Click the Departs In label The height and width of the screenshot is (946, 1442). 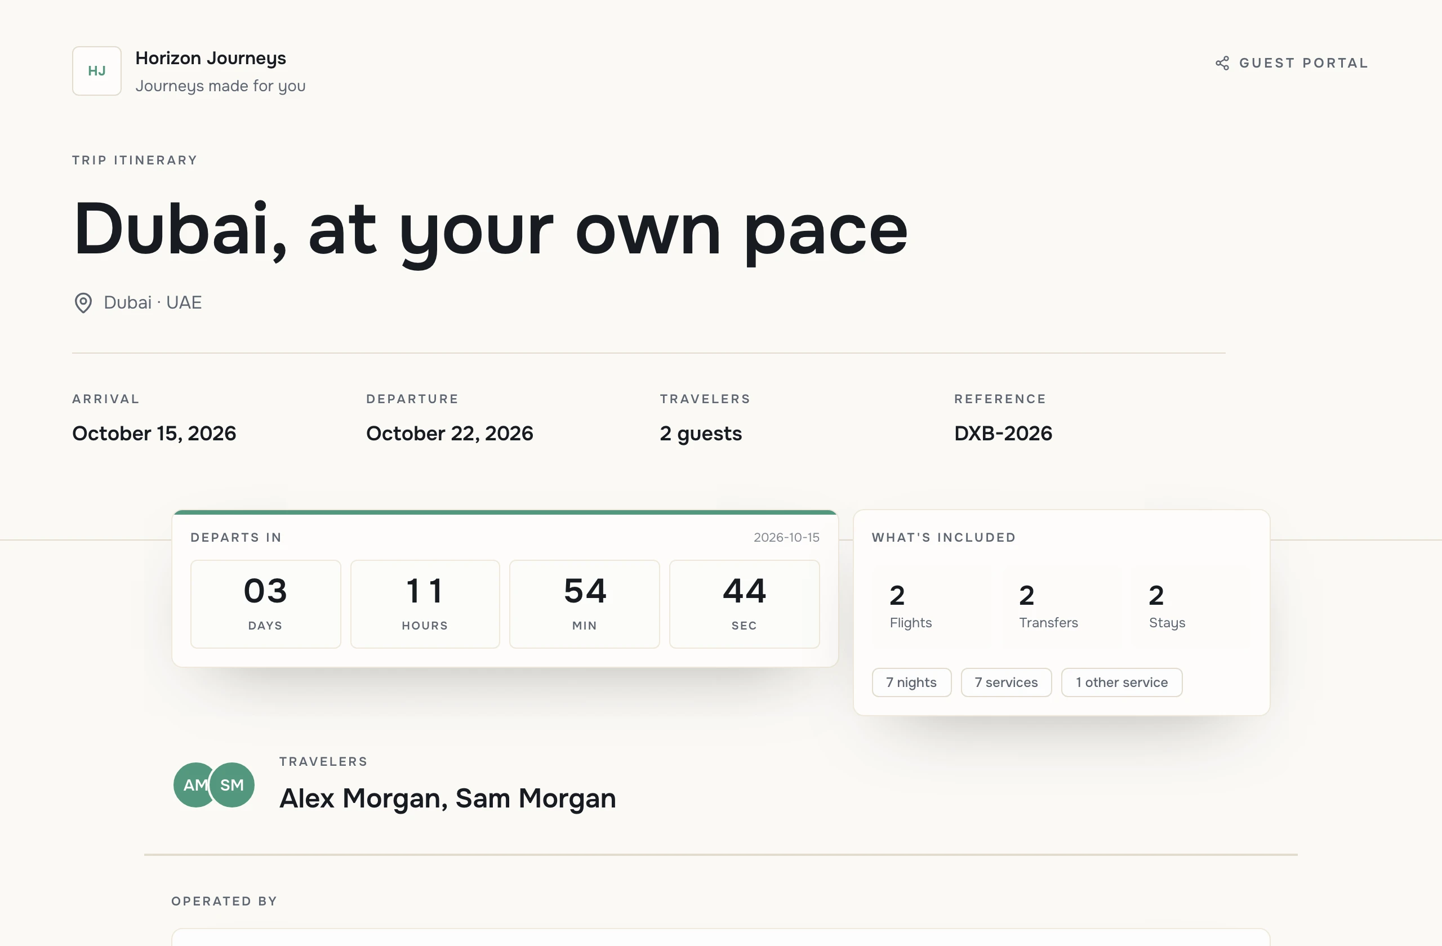coord(236,537)
